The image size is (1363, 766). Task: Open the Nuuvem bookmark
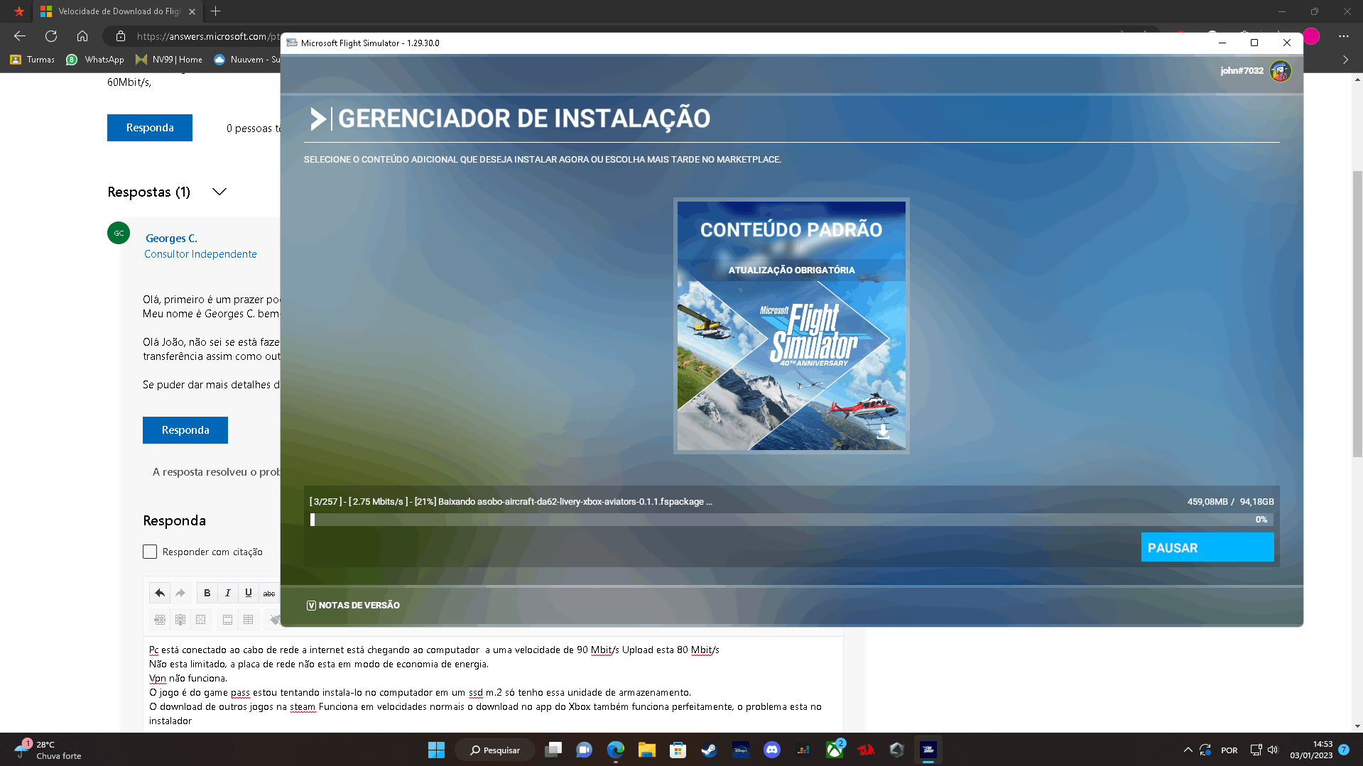[x=246, y=60]
